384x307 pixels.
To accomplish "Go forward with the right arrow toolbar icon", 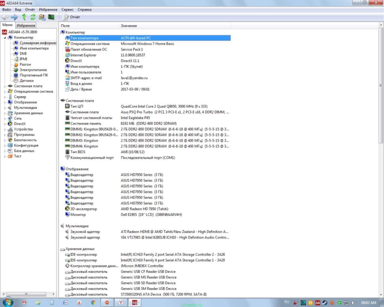I will [x=14, y=17].
